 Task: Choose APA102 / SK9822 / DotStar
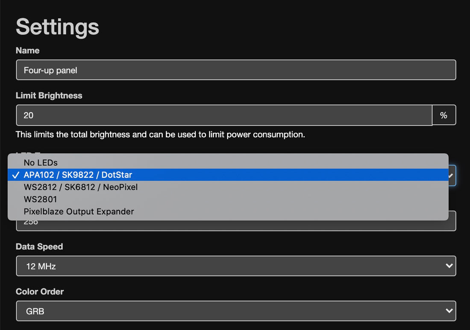point(78,175)
